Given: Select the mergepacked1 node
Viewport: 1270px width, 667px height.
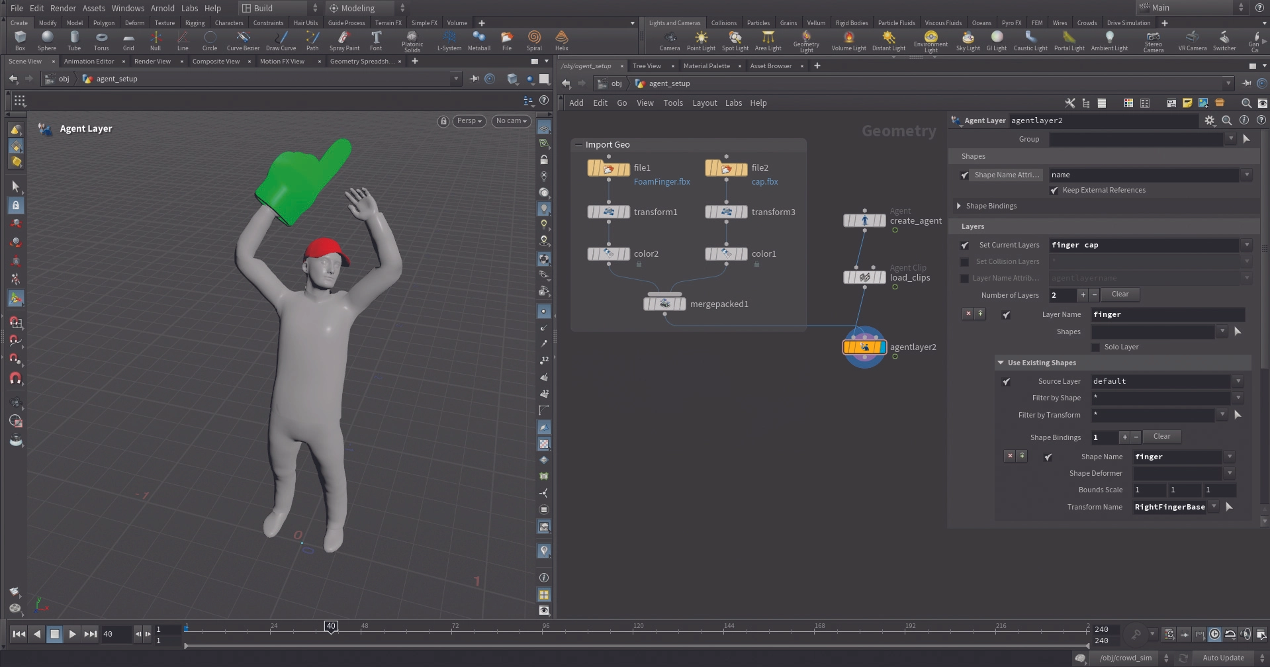Looking at the screenshot, I should pyautogui.click(x=664, y=304).
